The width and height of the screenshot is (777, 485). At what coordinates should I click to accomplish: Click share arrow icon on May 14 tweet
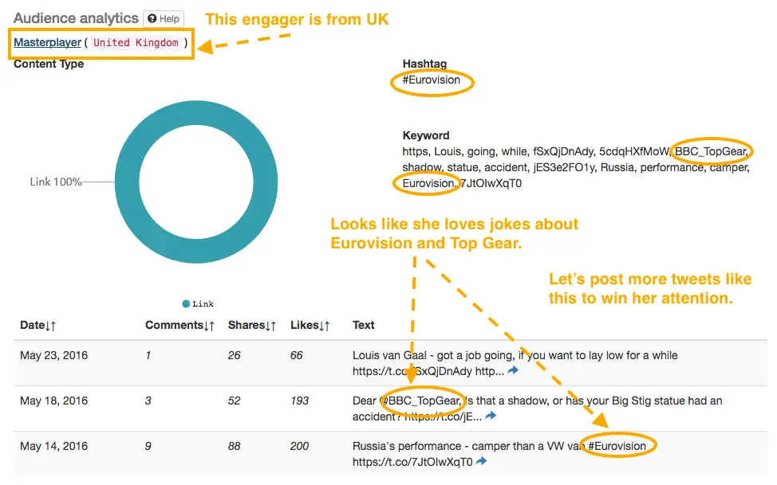point(482,461)
